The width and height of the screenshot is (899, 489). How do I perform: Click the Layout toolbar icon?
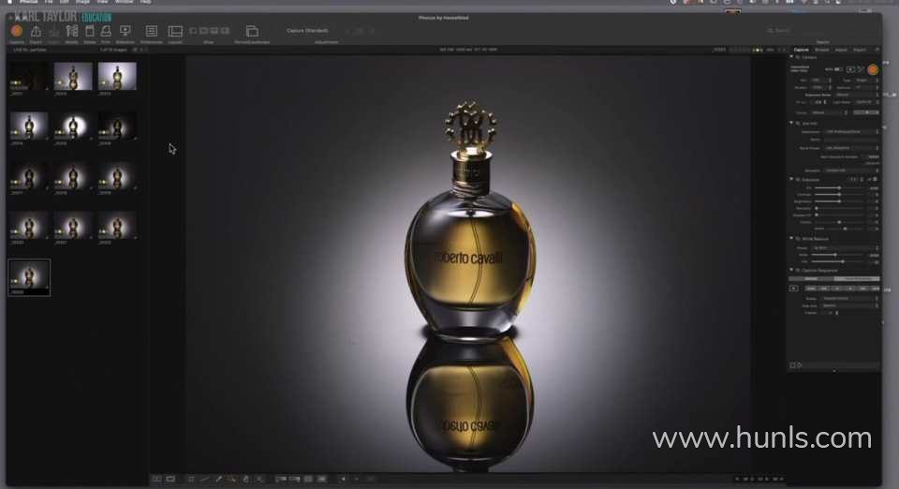coord(175,31)
